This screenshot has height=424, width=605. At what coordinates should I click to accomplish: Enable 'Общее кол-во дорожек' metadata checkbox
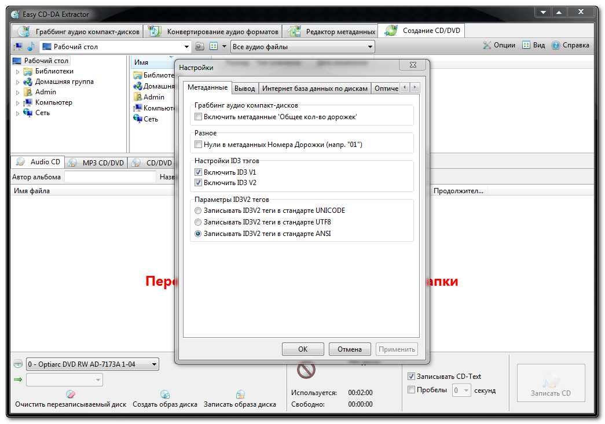[x=199, y=117]
